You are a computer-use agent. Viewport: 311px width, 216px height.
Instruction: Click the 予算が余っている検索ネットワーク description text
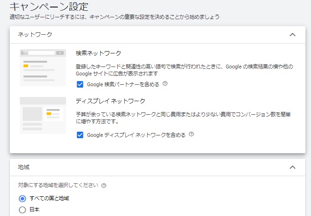pyautogui.click(x=183, y=118)
